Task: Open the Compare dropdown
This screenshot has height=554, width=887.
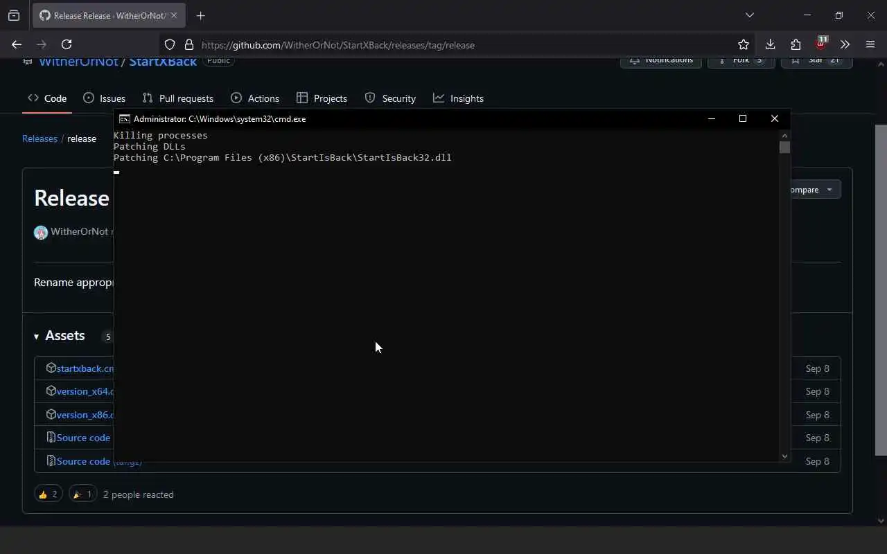Action: tap(816, 190)
